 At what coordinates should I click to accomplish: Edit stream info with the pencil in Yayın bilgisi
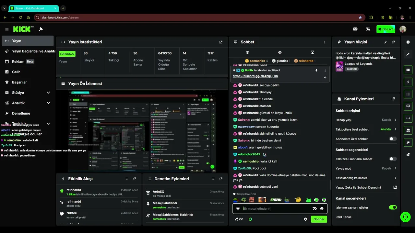(x=385, y=42)
